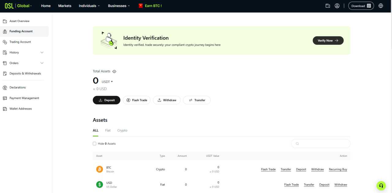Click the search magnifier icon
Image resolution: width=392 pixels, height=193 pixels.
[297, 144]
